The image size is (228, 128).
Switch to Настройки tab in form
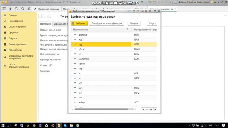[45, 24]
